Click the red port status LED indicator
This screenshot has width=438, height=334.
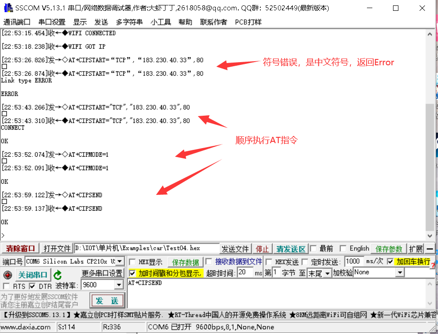8,275
